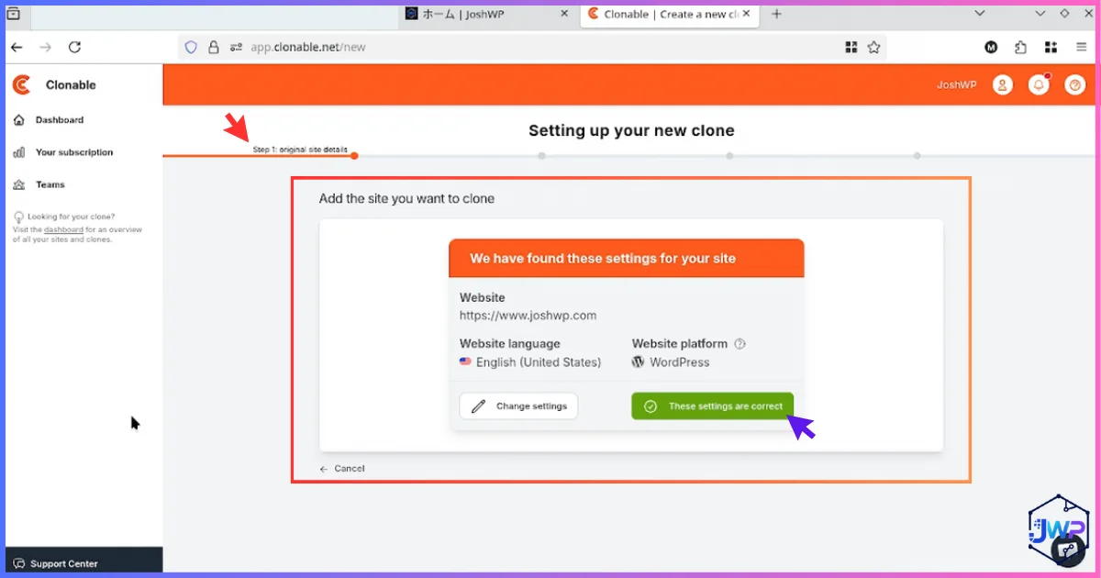Close the Clonable Create a new clone tab
The width and height of the screenshot is (1101, 578).
[x=747, y=14]
